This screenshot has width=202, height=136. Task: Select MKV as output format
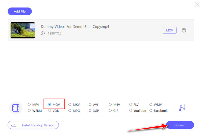click(x=70, y=105)
